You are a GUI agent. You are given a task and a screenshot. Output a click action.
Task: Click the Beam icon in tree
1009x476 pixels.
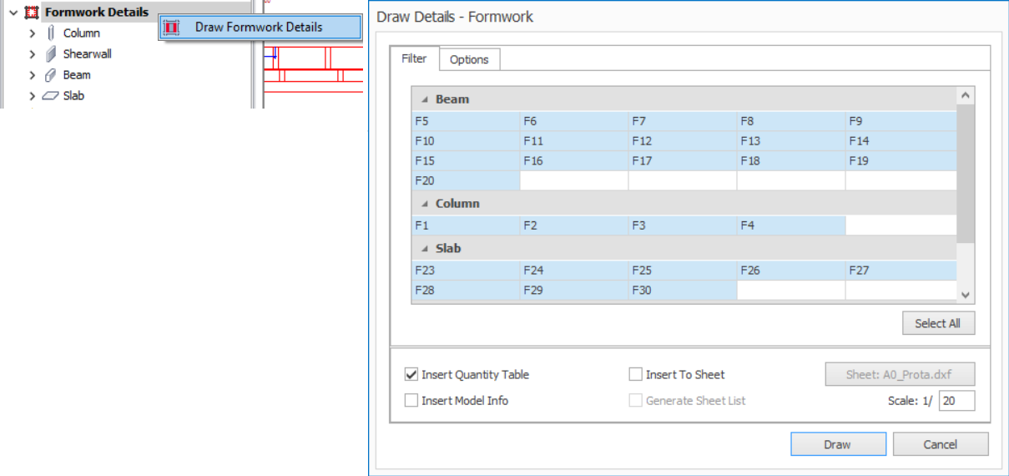(x=51, y=75)
